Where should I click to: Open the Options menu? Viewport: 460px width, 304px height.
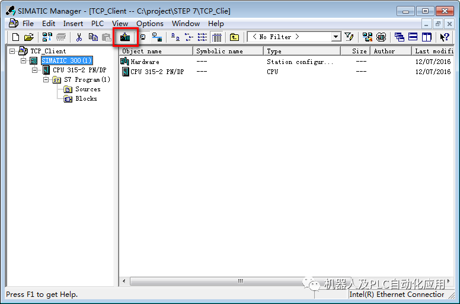(x=150, y=24)
